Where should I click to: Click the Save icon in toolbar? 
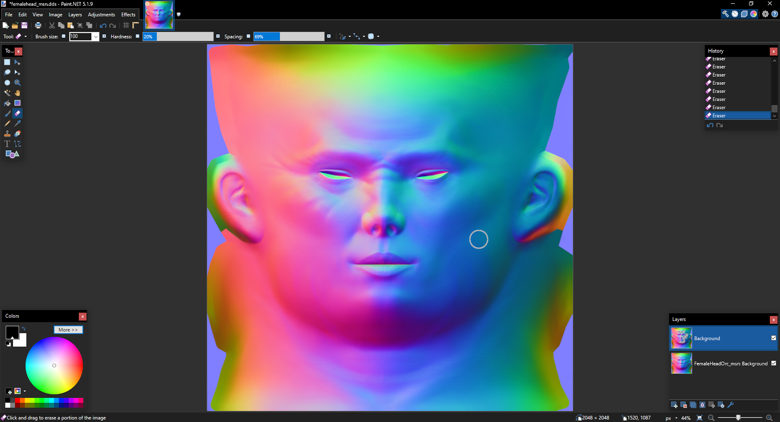click(24, 25)
